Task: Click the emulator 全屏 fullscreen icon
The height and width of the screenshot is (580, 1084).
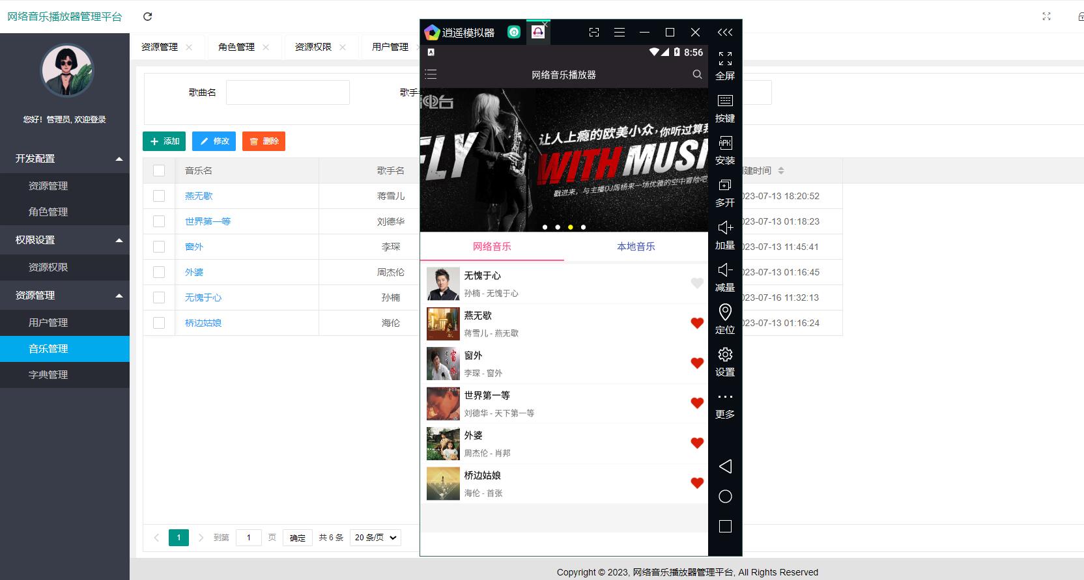Action: point(725,59)
